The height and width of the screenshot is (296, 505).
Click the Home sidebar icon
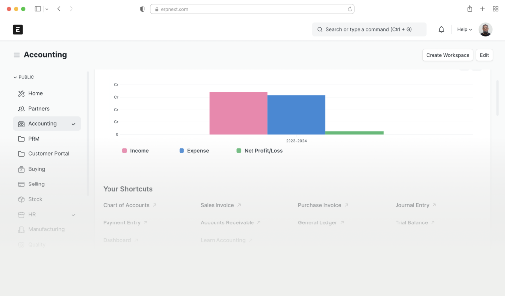(21, 94)
